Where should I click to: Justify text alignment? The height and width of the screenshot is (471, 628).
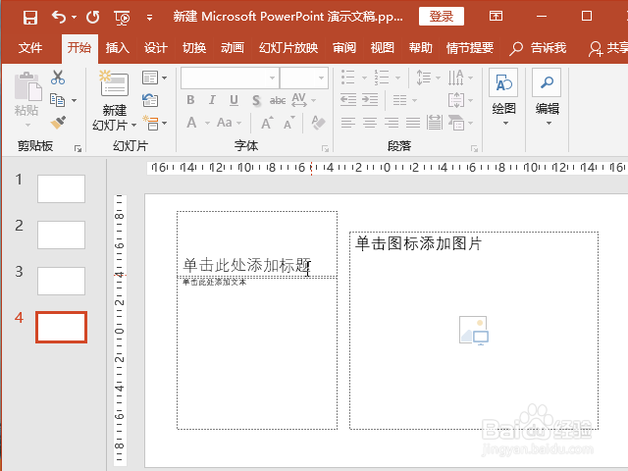(x=413, y=123)
